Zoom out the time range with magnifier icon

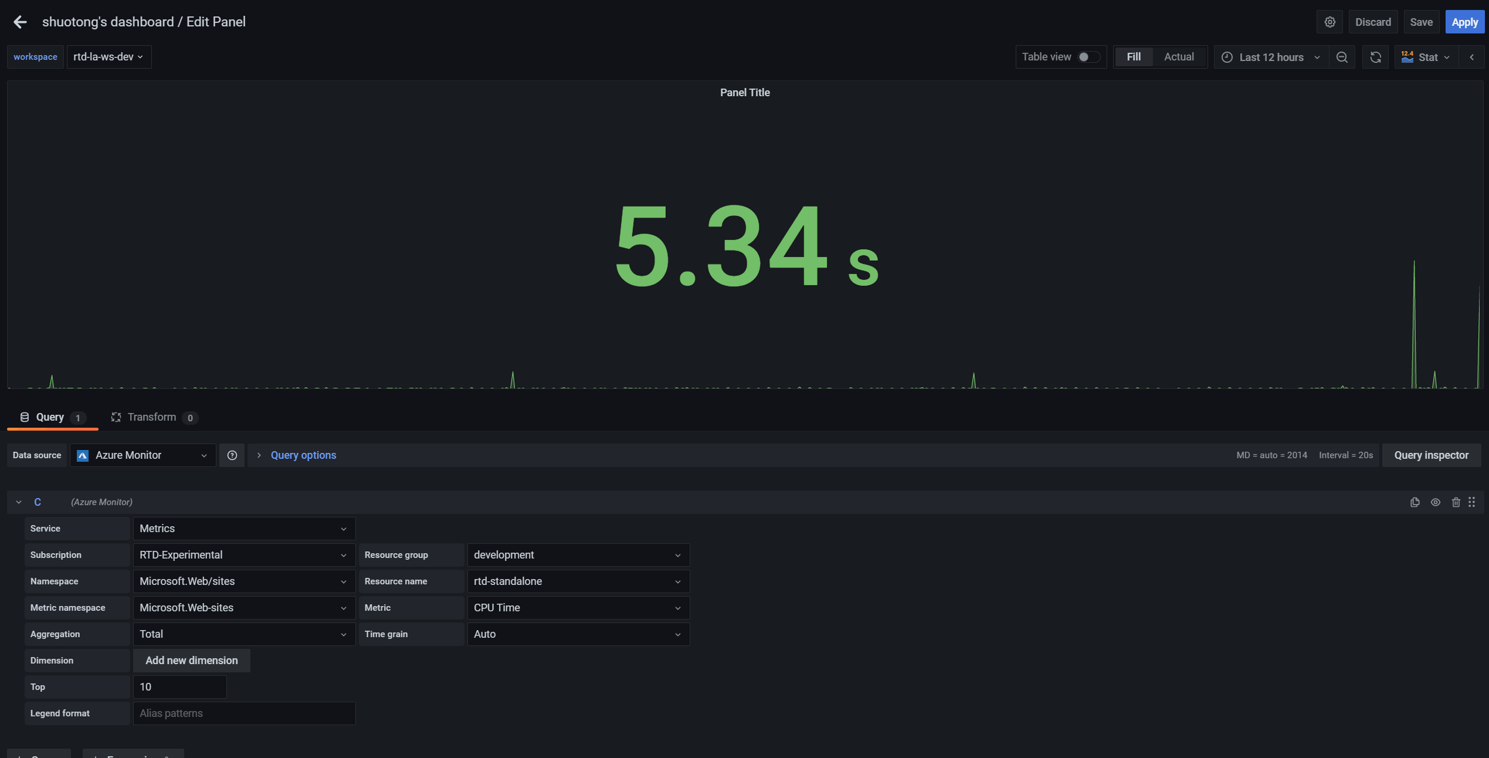pos(1342,57)
